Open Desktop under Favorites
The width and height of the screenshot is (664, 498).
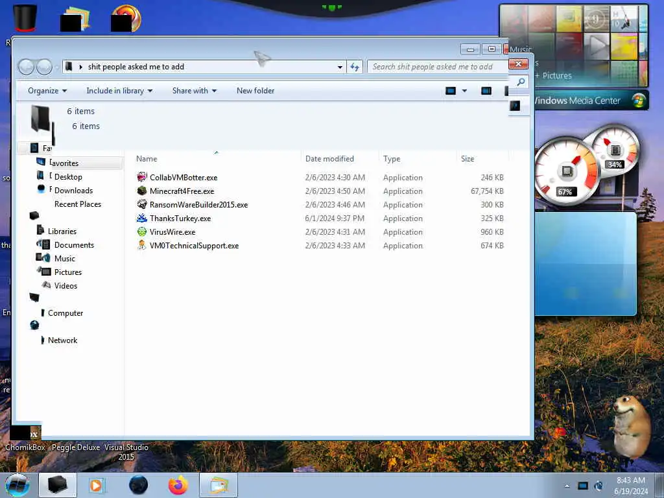pyautogui.click(x=67, y=176)
